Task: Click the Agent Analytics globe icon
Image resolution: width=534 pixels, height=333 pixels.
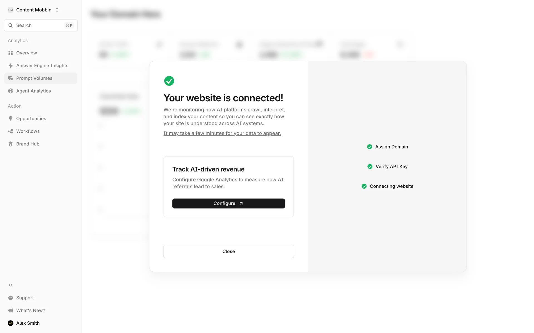Action: [x=11, y=91]
